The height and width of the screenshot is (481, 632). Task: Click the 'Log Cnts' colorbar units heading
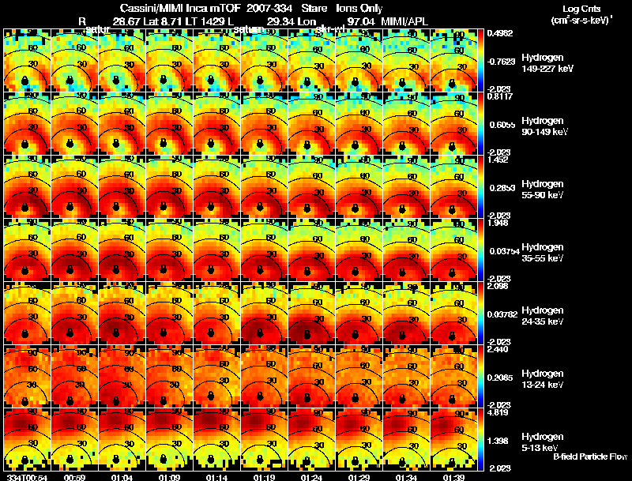(x=581, y=9)
